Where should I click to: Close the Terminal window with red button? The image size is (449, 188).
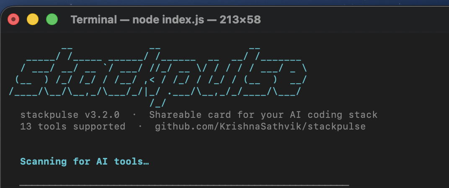[13, 20]
